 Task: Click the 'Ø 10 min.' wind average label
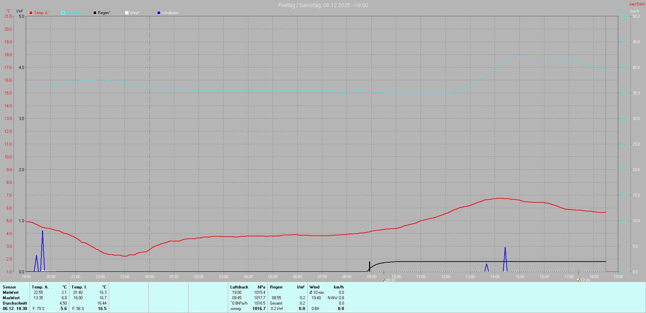pos(317,292)
